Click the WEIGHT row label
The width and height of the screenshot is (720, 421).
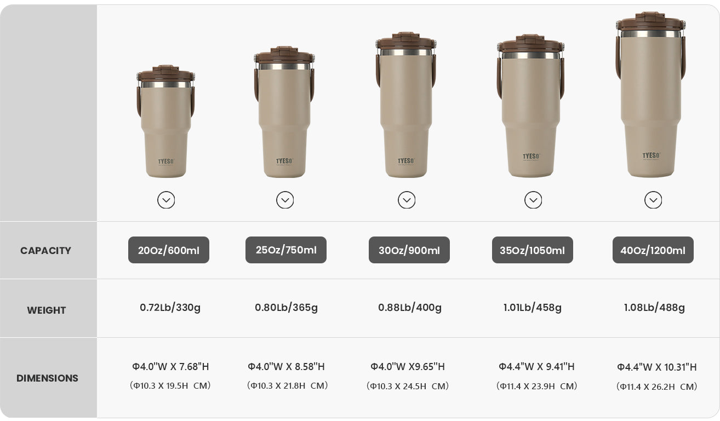click(47, 310)
